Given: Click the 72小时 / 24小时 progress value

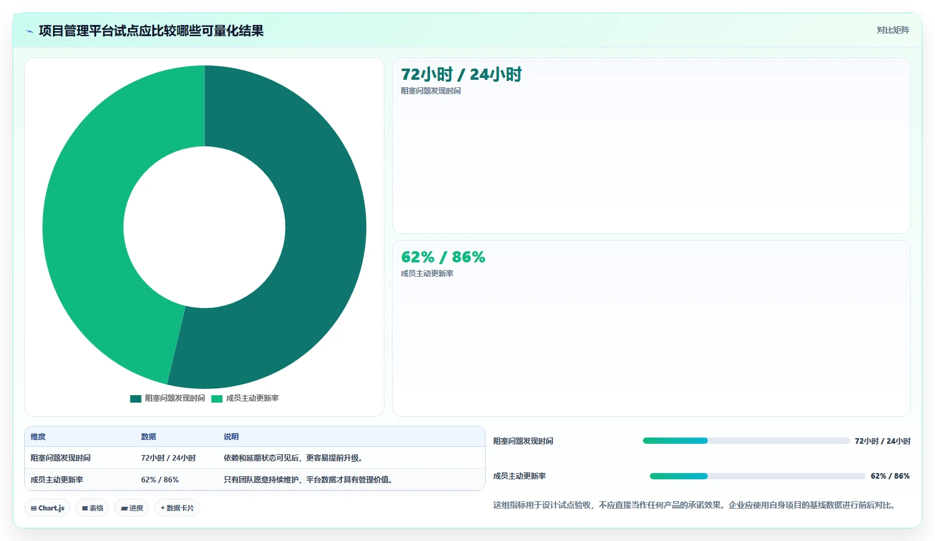Looking at the screenshot, I should coord(883,441).
